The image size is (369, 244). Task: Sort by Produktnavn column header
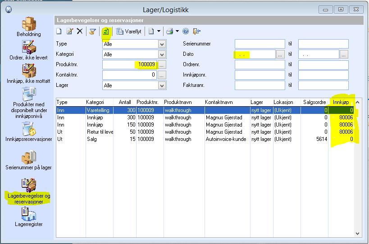184,102
